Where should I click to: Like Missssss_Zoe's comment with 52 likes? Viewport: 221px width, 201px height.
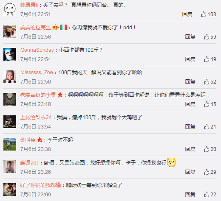(210, 82)
